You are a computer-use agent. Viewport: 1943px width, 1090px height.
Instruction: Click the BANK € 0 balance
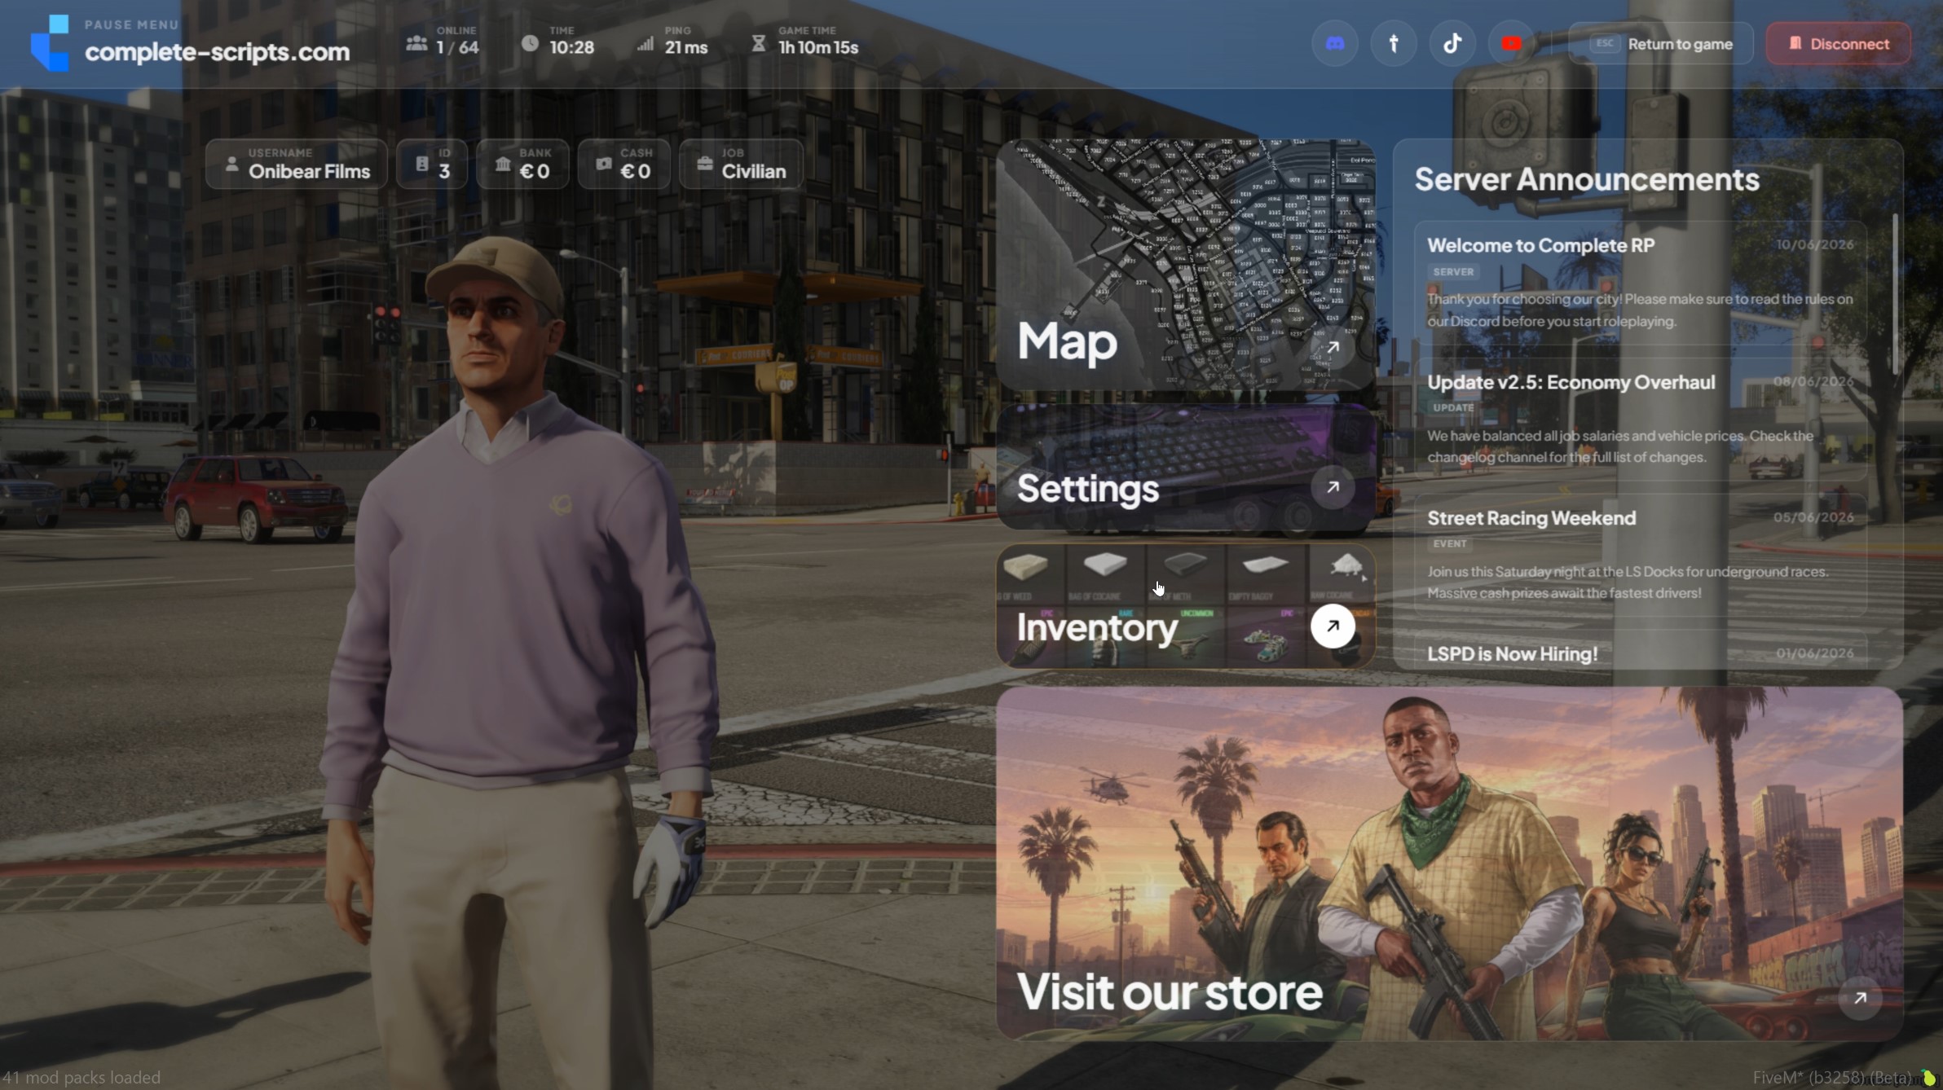pyautogui.click(x=535, y=172)
